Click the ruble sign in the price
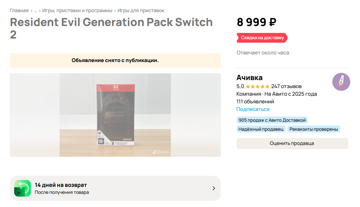 (272, 22)
